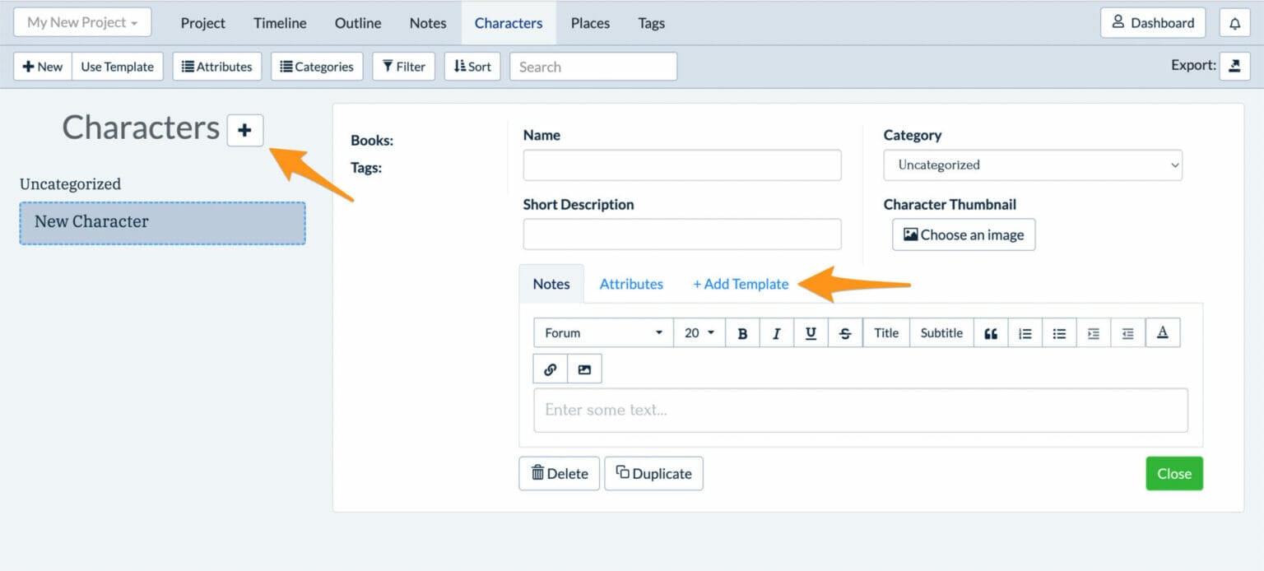Image resolution: width=1264 pixels, height=571 pixels.
Task: Apply blockquote formatting
Action: [x=991, y=333]
